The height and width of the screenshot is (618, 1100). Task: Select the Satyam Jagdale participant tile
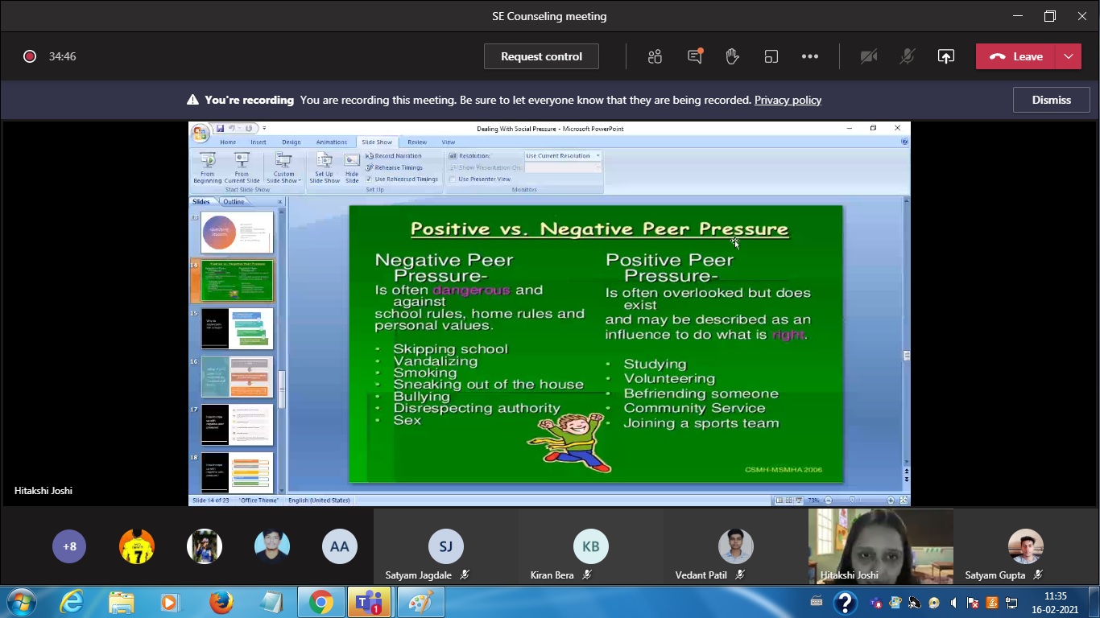[445, 546]
